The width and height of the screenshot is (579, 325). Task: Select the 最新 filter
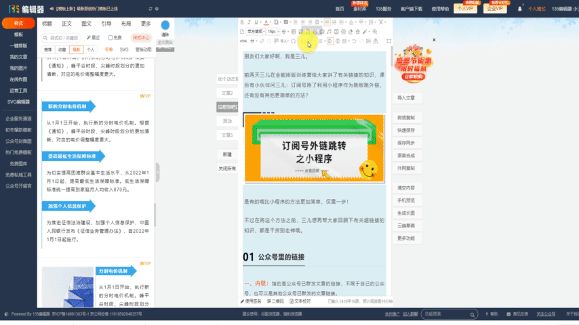[76, 49]
